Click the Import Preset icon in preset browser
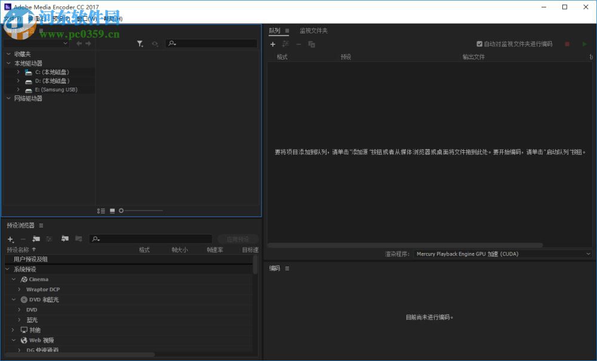The image size is (597, 361). (64, 239)
